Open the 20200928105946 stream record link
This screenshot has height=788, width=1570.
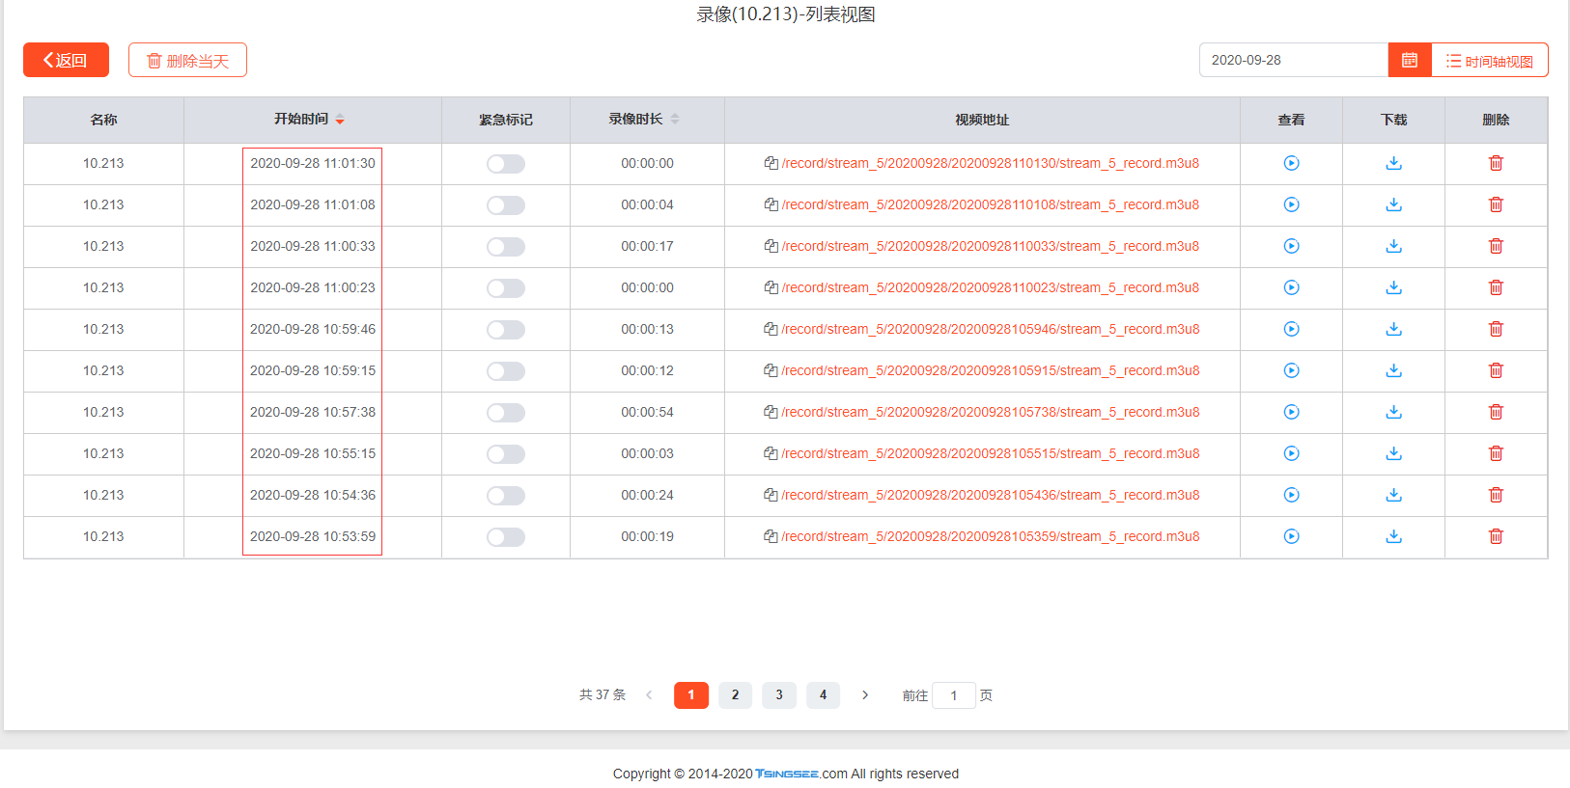990,329
